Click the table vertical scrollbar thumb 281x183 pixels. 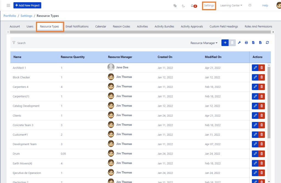pyautogui.click(x=269, y=102)
